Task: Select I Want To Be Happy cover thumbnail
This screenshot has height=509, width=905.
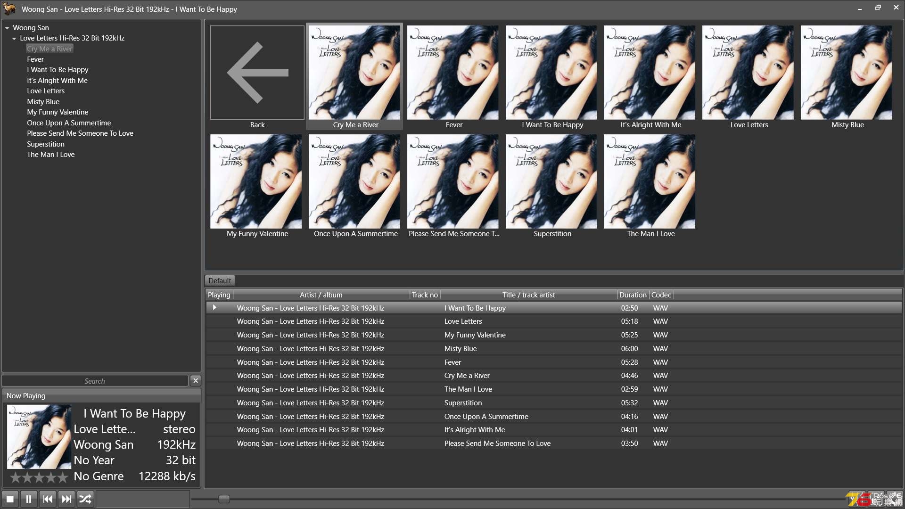Action: tap(551, 73)
